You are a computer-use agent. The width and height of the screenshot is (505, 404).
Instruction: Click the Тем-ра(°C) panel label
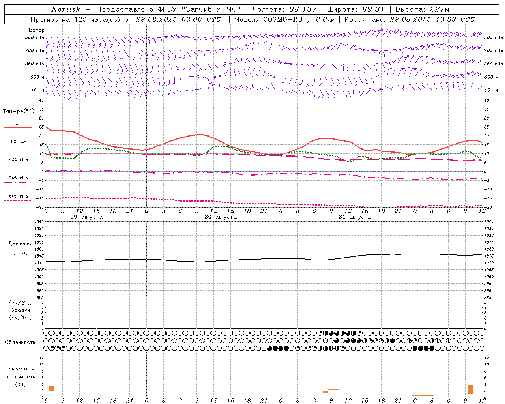[x=19, y=111]
